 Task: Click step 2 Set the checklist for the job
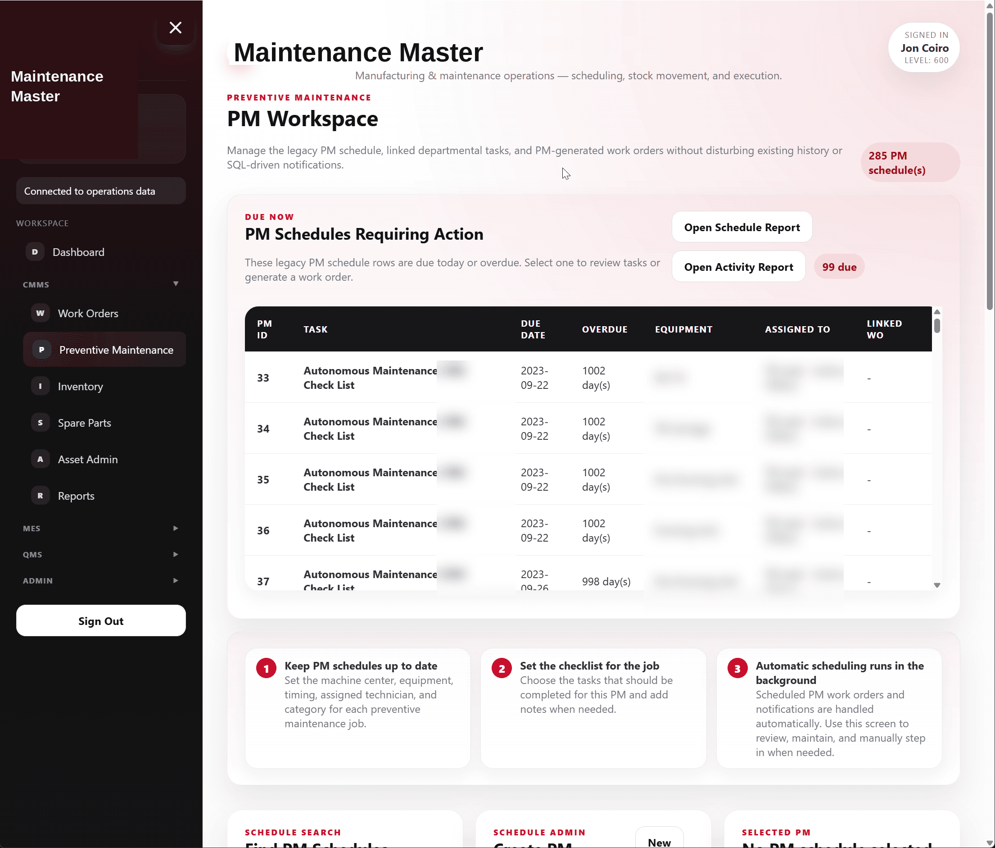(x=593, y=708)
